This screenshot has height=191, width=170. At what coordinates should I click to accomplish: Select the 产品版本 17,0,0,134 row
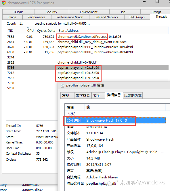tap(116, 146)
